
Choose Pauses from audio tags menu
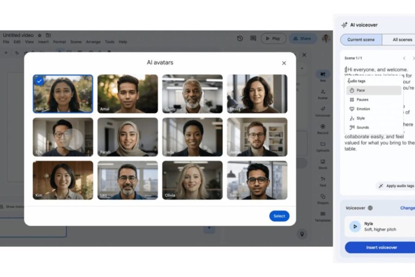[x=373, y=100]
